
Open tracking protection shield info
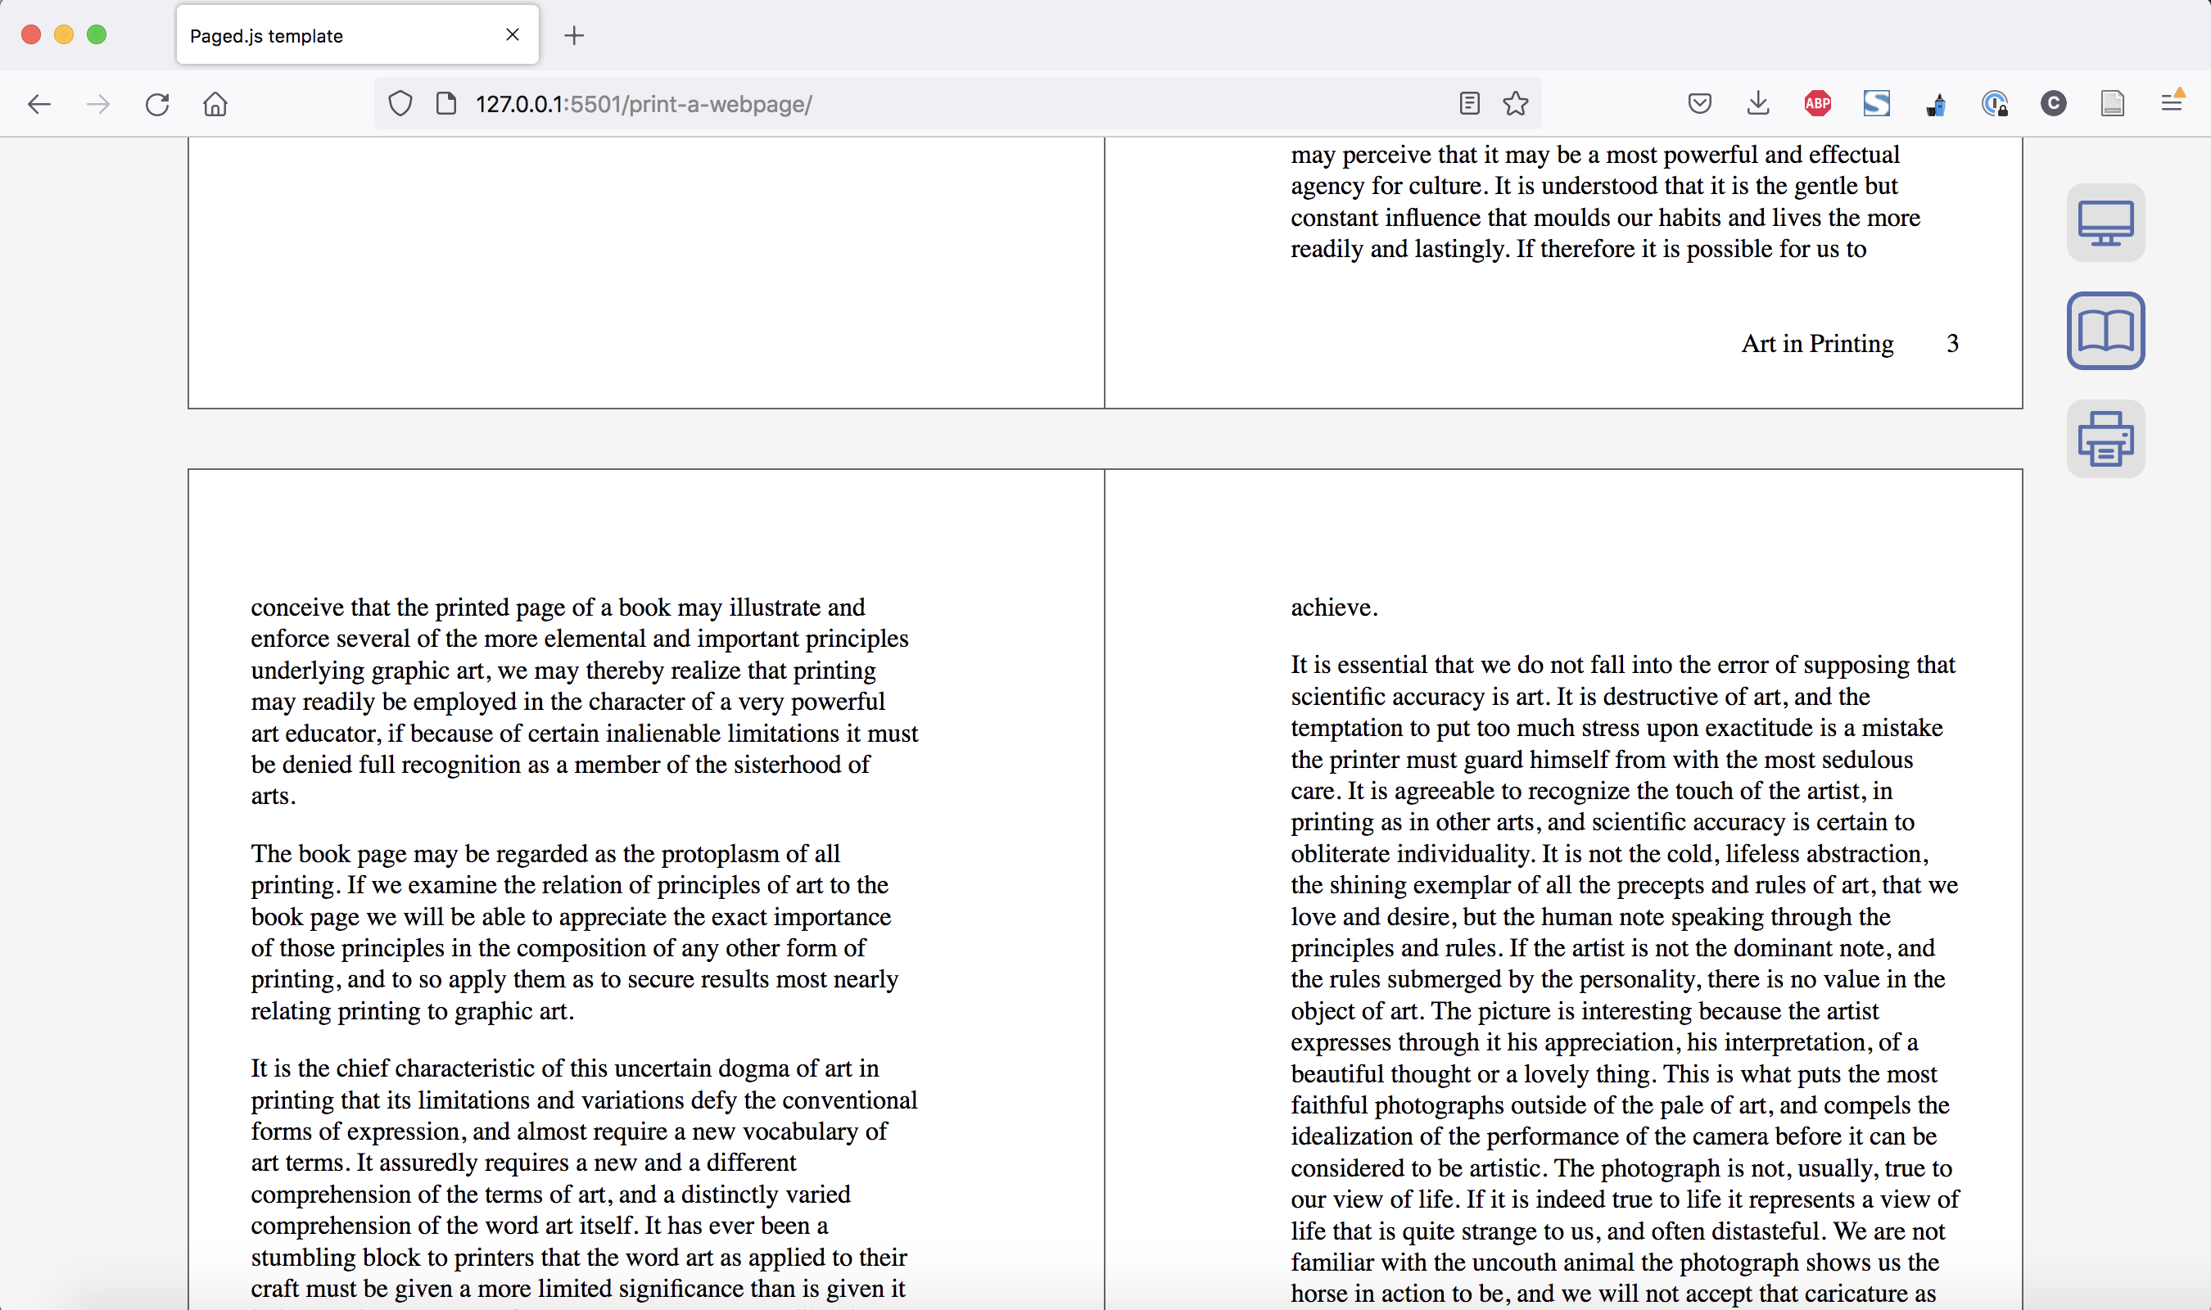pos(400,104)
